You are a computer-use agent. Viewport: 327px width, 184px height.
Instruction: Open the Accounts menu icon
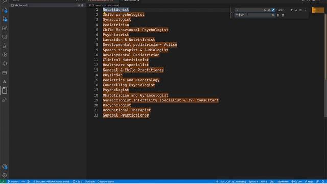5,167
